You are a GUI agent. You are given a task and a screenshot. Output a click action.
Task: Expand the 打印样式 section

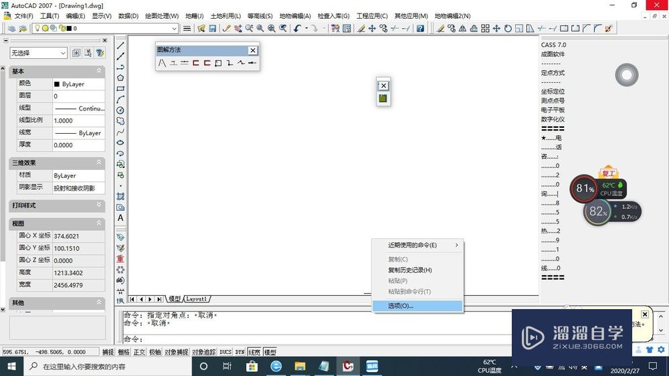[x=99, y=205]
